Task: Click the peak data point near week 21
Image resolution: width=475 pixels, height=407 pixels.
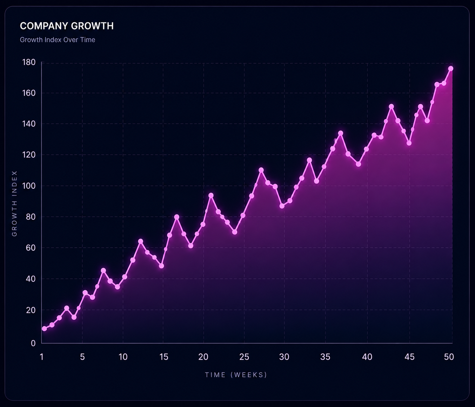Action: click(x=211, y=195)
